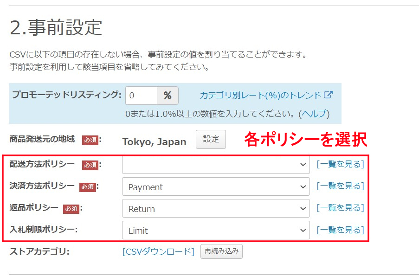Click the 再読み込み button
Screen dimensions: 419x276
pos(221,251)
